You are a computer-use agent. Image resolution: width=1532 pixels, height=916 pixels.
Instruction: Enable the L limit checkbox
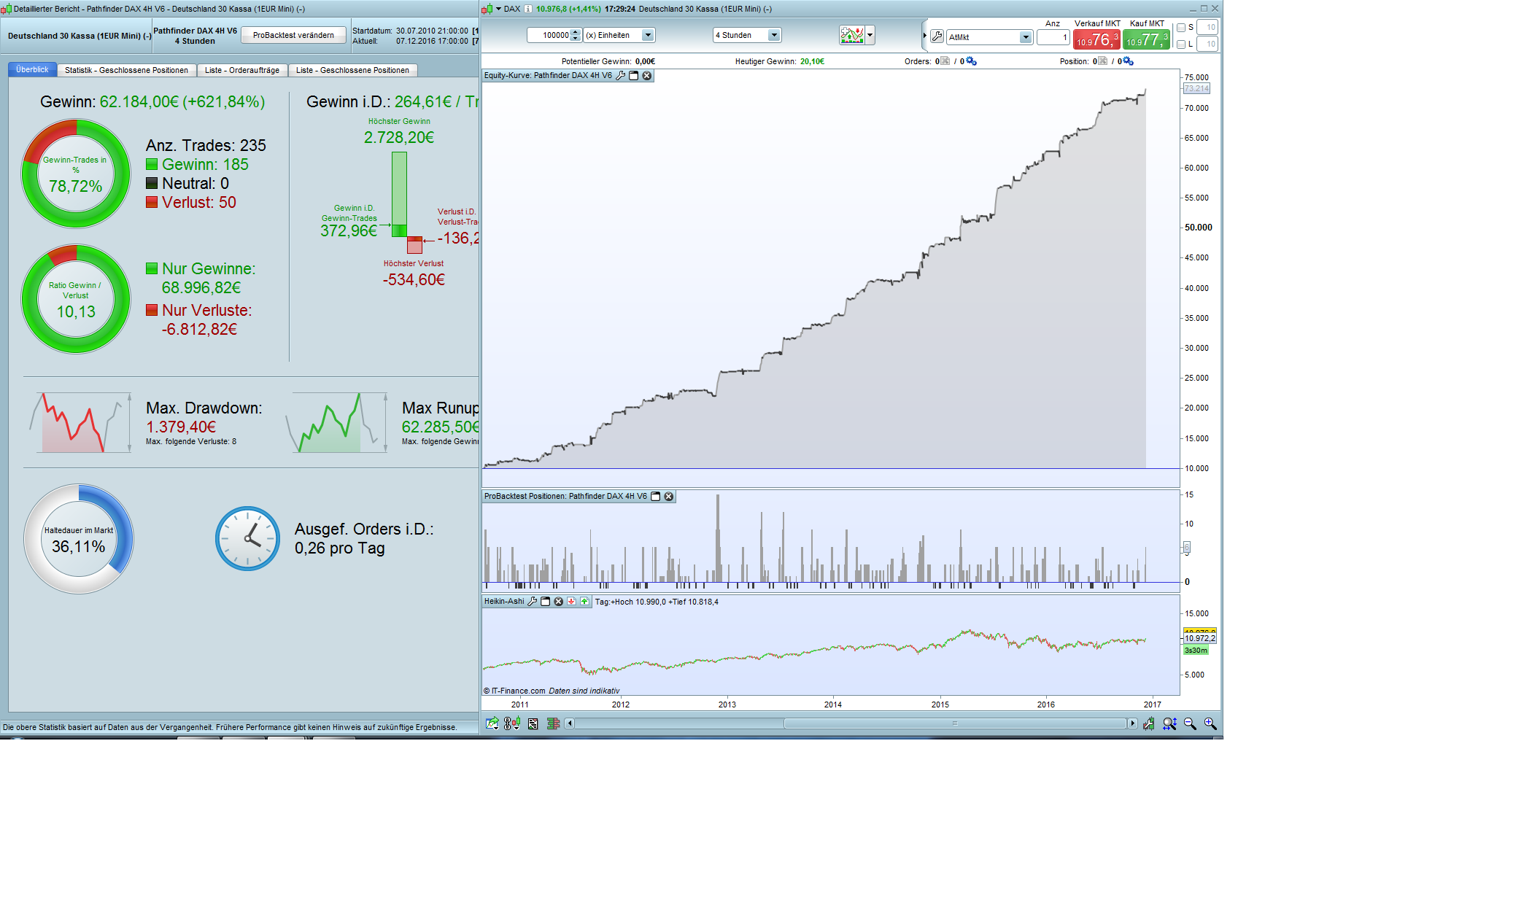click(x=1181, y=44)
